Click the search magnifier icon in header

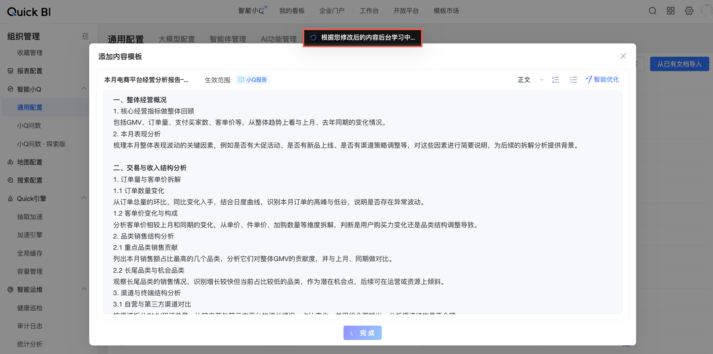coord(653,11)
